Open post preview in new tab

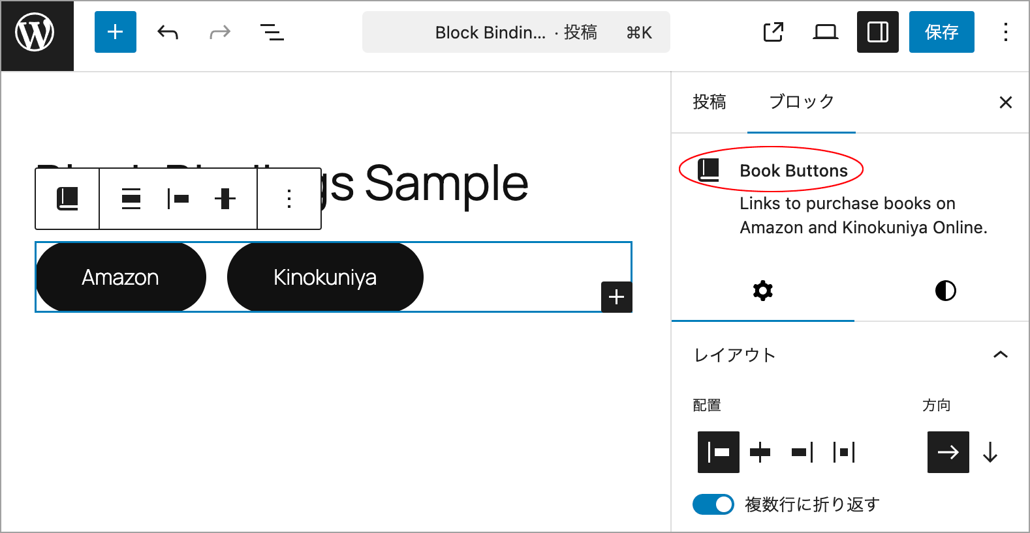773,32
